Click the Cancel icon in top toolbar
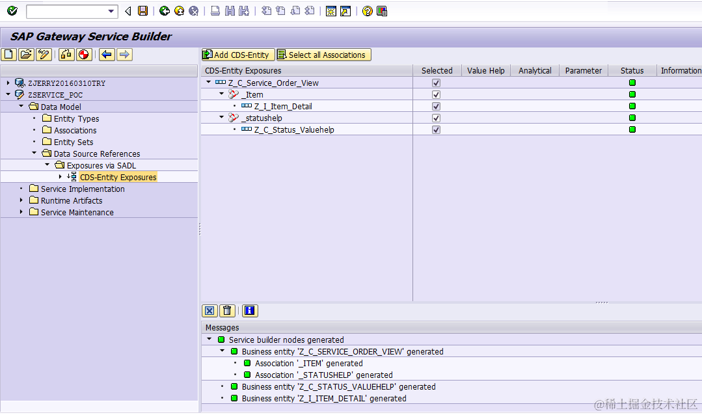 [x=193, y=11]
